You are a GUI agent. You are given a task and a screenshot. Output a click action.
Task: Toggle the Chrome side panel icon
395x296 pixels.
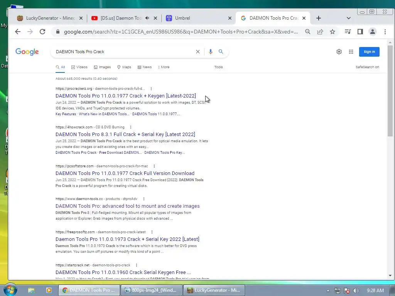(360, 32)
